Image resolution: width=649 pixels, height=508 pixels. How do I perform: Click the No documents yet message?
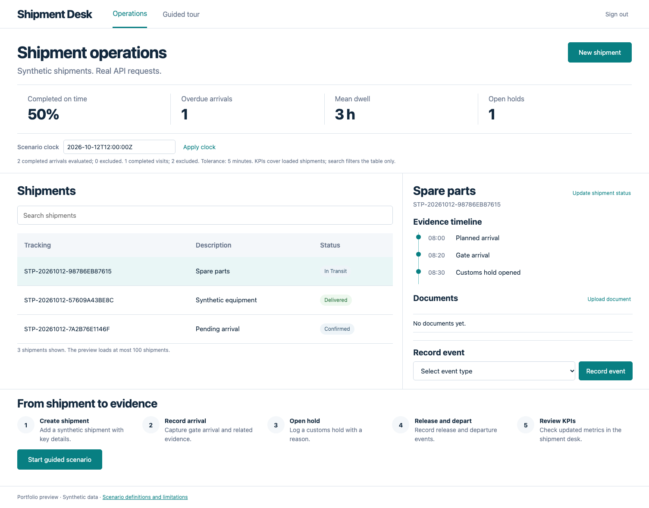[439, 323]
